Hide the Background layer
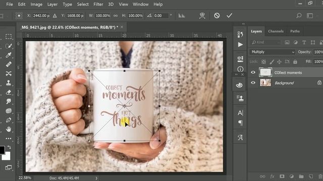Viewport: 323px width, 181px height. click(253, 82)
